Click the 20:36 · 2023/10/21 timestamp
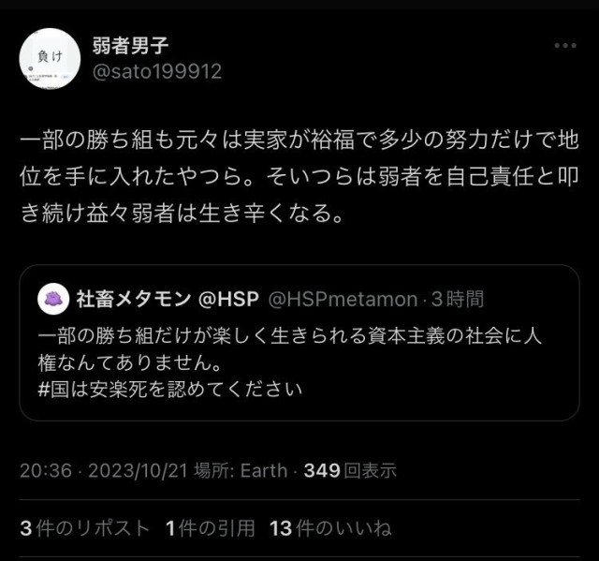This screenshot has height=561, width=599. tap(104, 470)
